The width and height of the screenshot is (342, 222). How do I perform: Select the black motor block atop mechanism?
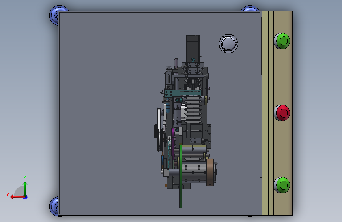coord(192,49)
